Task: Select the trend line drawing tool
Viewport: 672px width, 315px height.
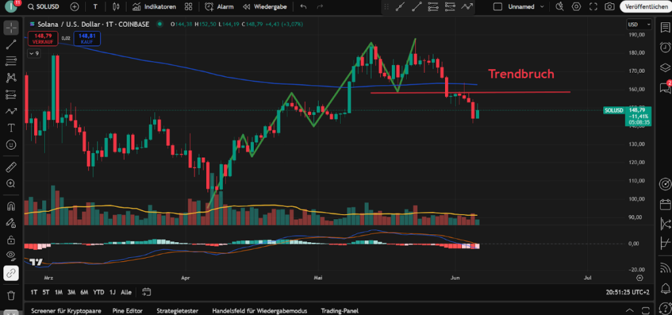Action: click(11, 45)
